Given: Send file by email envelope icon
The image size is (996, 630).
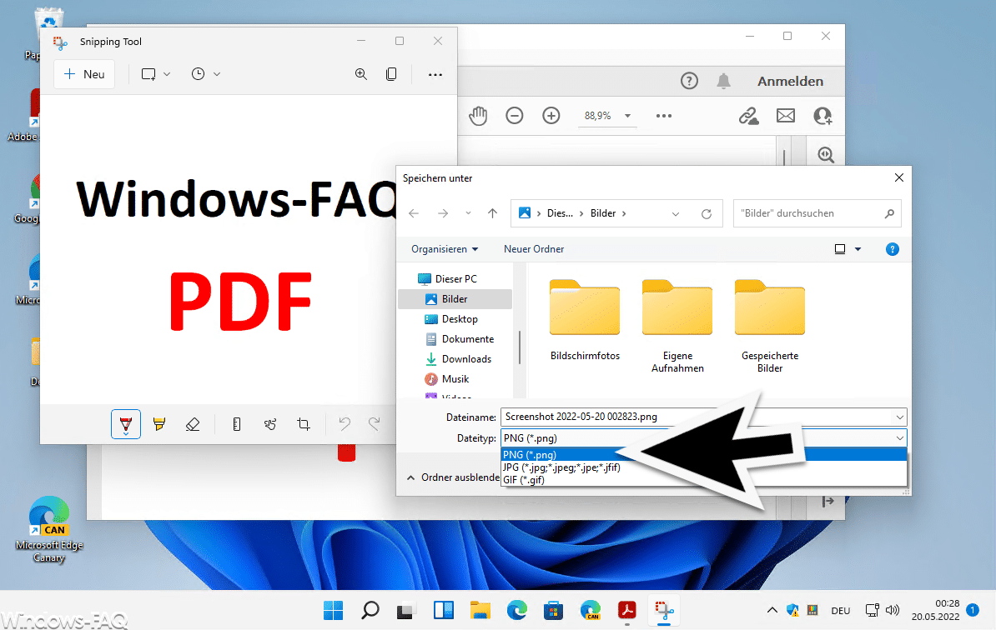Looking at the screenshot, I should (x=786, y=116).
